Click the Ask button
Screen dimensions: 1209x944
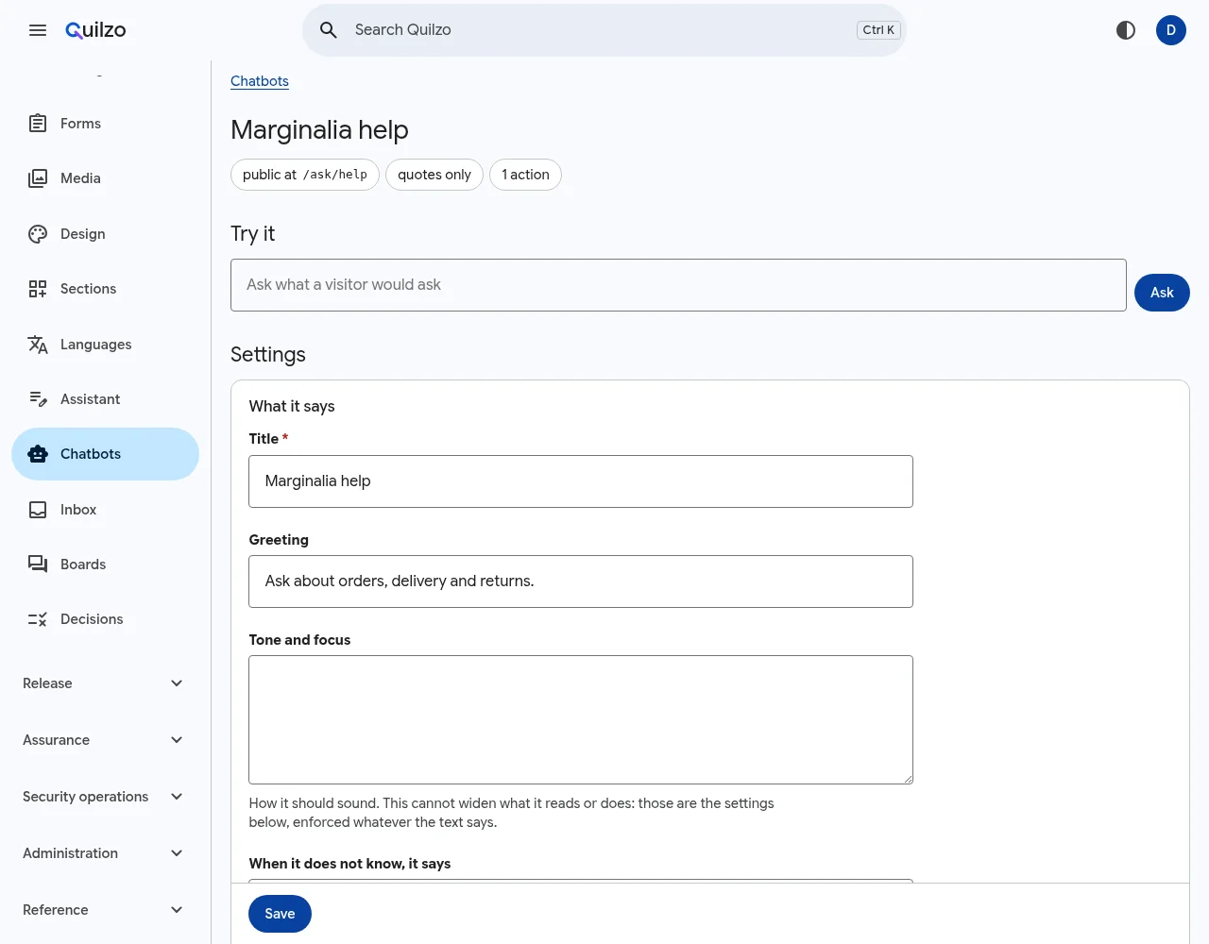point(1162,293)
